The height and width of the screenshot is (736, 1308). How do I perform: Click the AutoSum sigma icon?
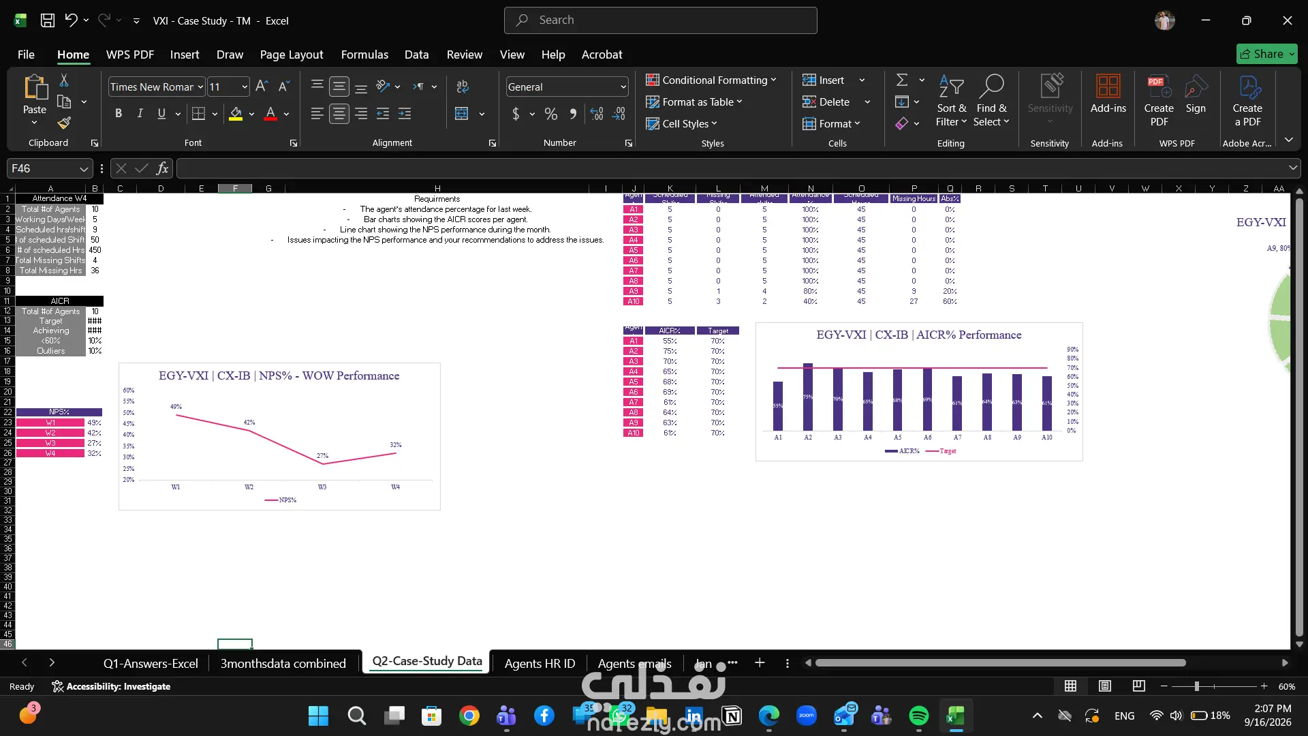point(902,80)
